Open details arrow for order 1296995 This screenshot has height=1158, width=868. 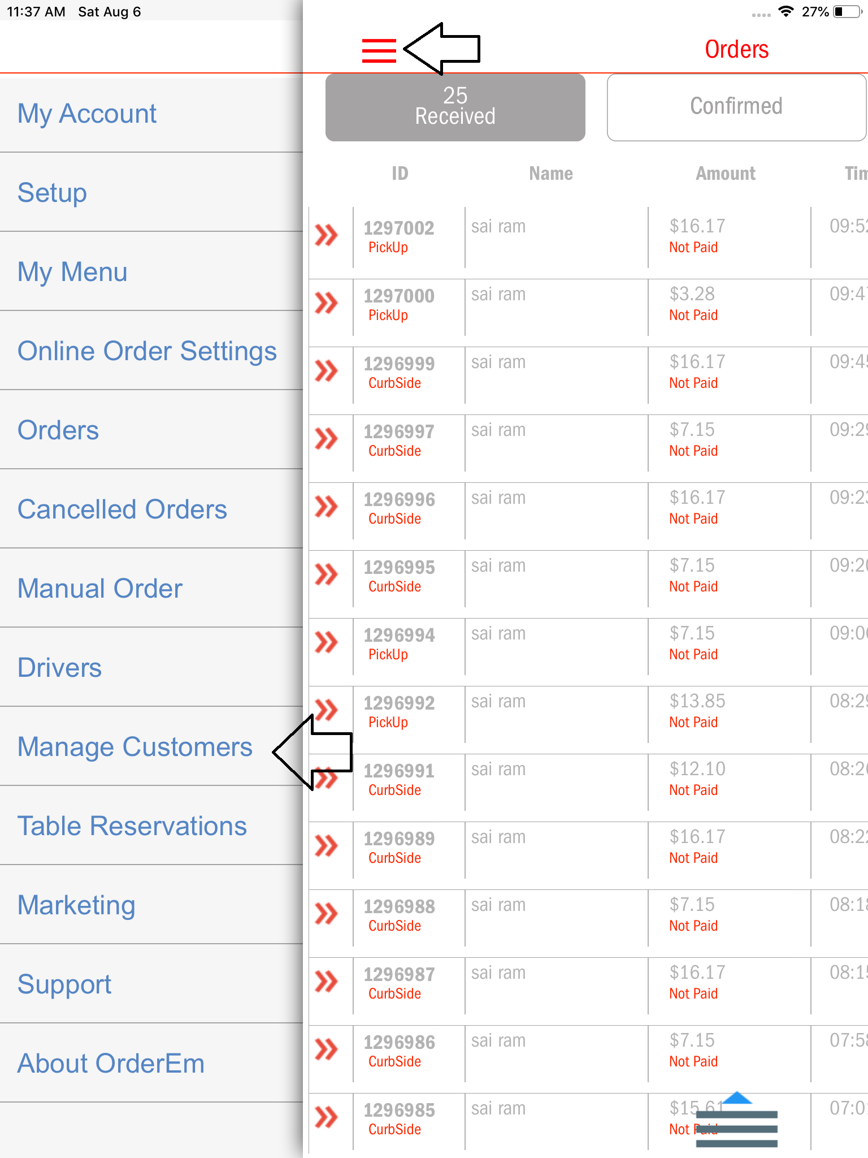(326, 574)
